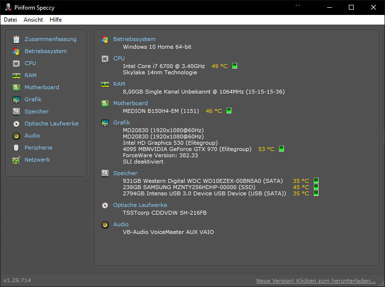The image size is (385, 287).
Task: Click the CPU temperature value 49 °C
Action: (x=220, y=66)
